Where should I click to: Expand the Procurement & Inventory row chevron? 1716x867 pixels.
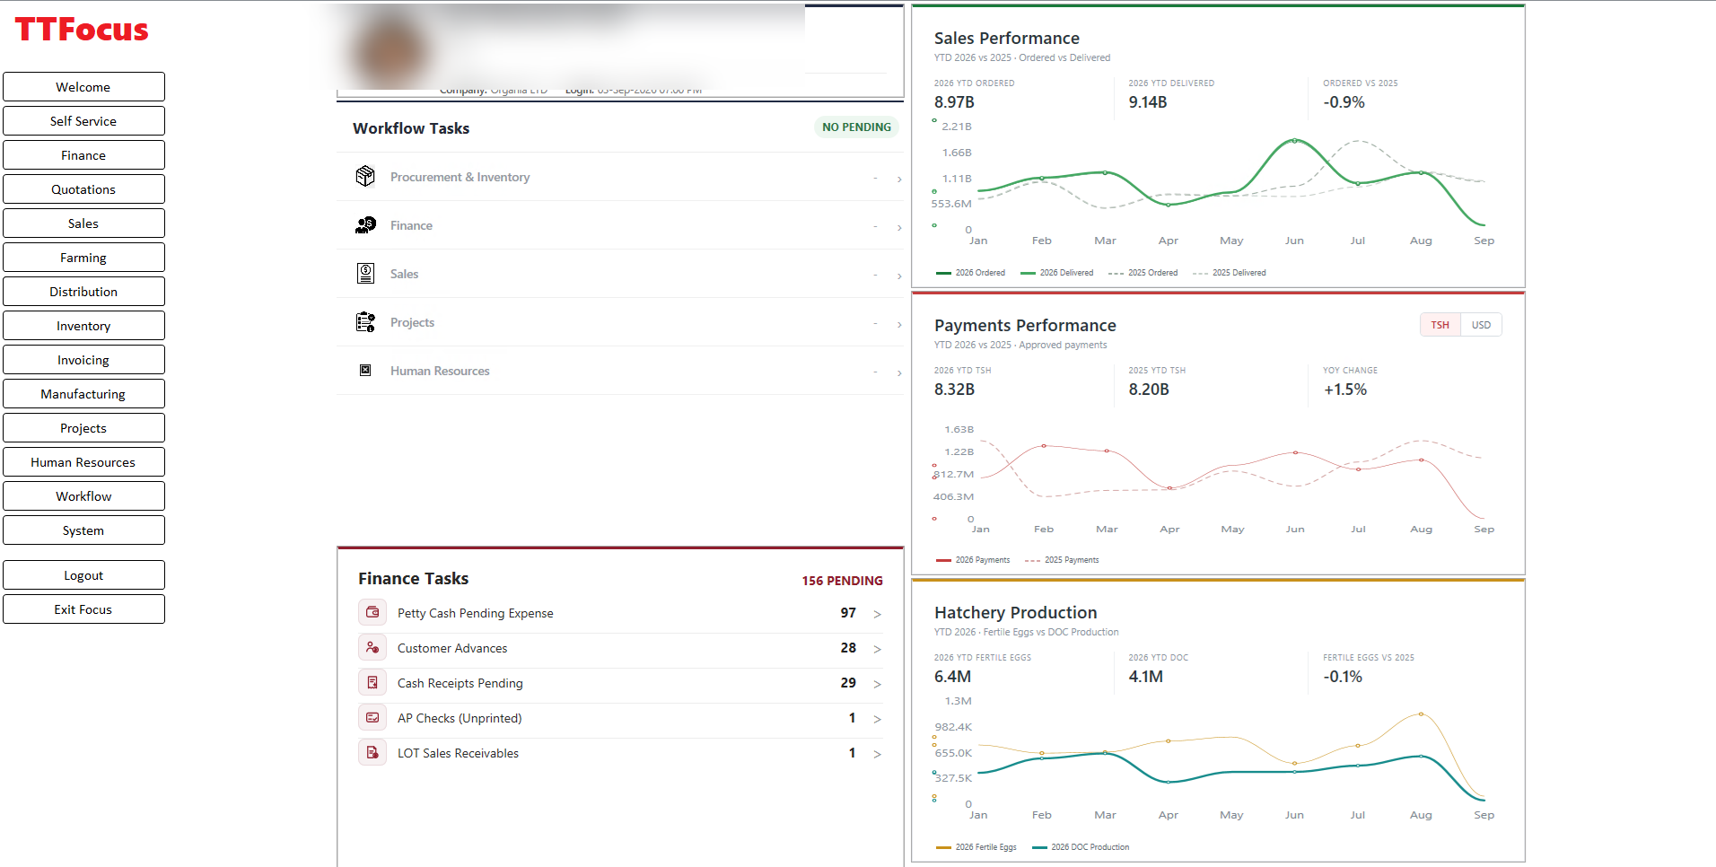[899, 179]
